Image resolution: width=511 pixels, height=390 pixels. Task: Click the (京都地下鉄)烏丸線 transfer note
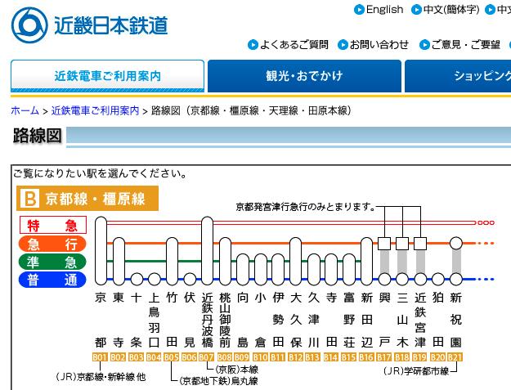pos(218,380)
